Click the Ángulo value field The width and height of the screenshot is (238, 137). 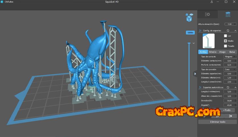pos(230,105)
